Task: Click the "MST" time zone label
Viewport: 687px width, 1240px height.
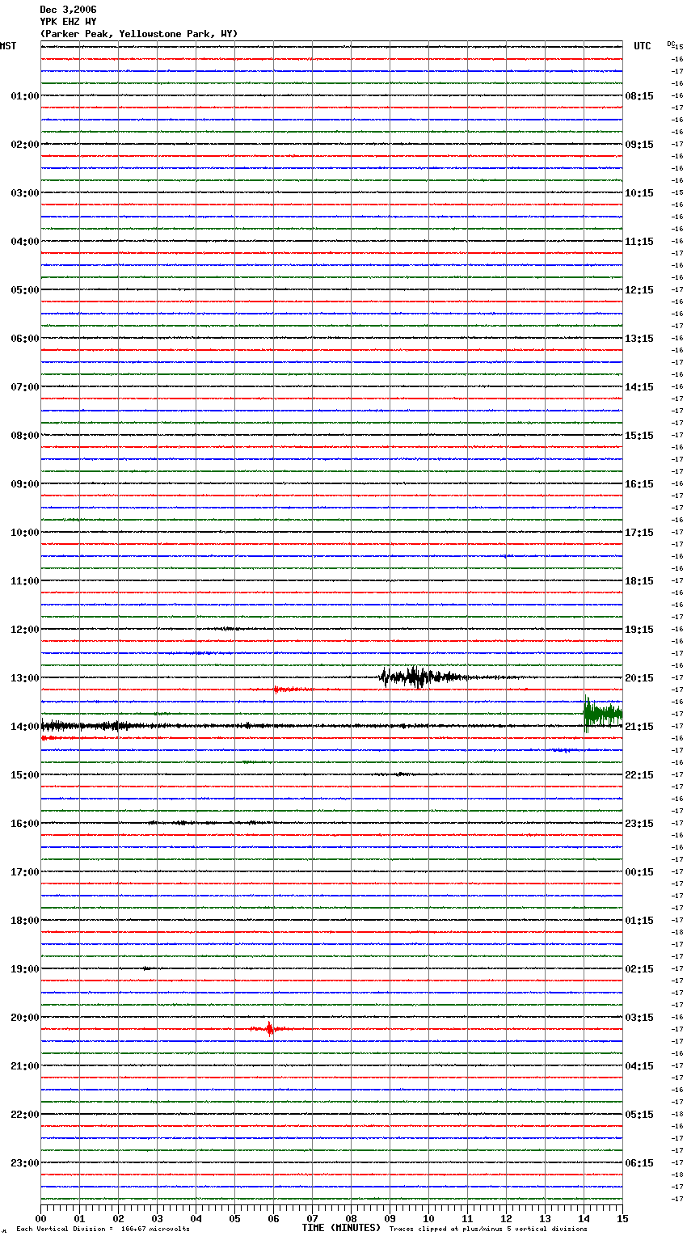Action: [x=8, y=46]
